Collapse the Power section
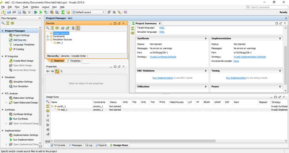Viewport: 289px width, 153px height. tap(280, 87)
